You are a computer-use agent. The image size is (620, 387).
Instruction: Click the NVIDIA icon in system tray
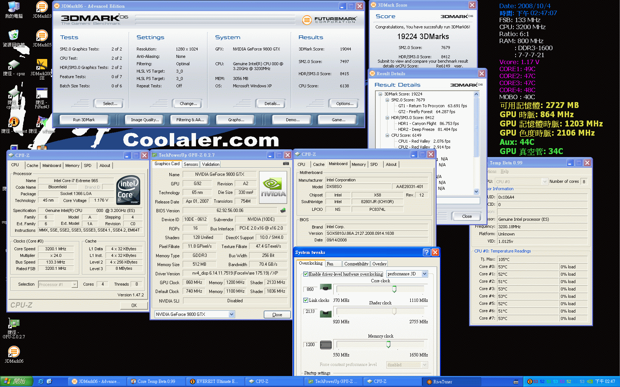point(590,381)
